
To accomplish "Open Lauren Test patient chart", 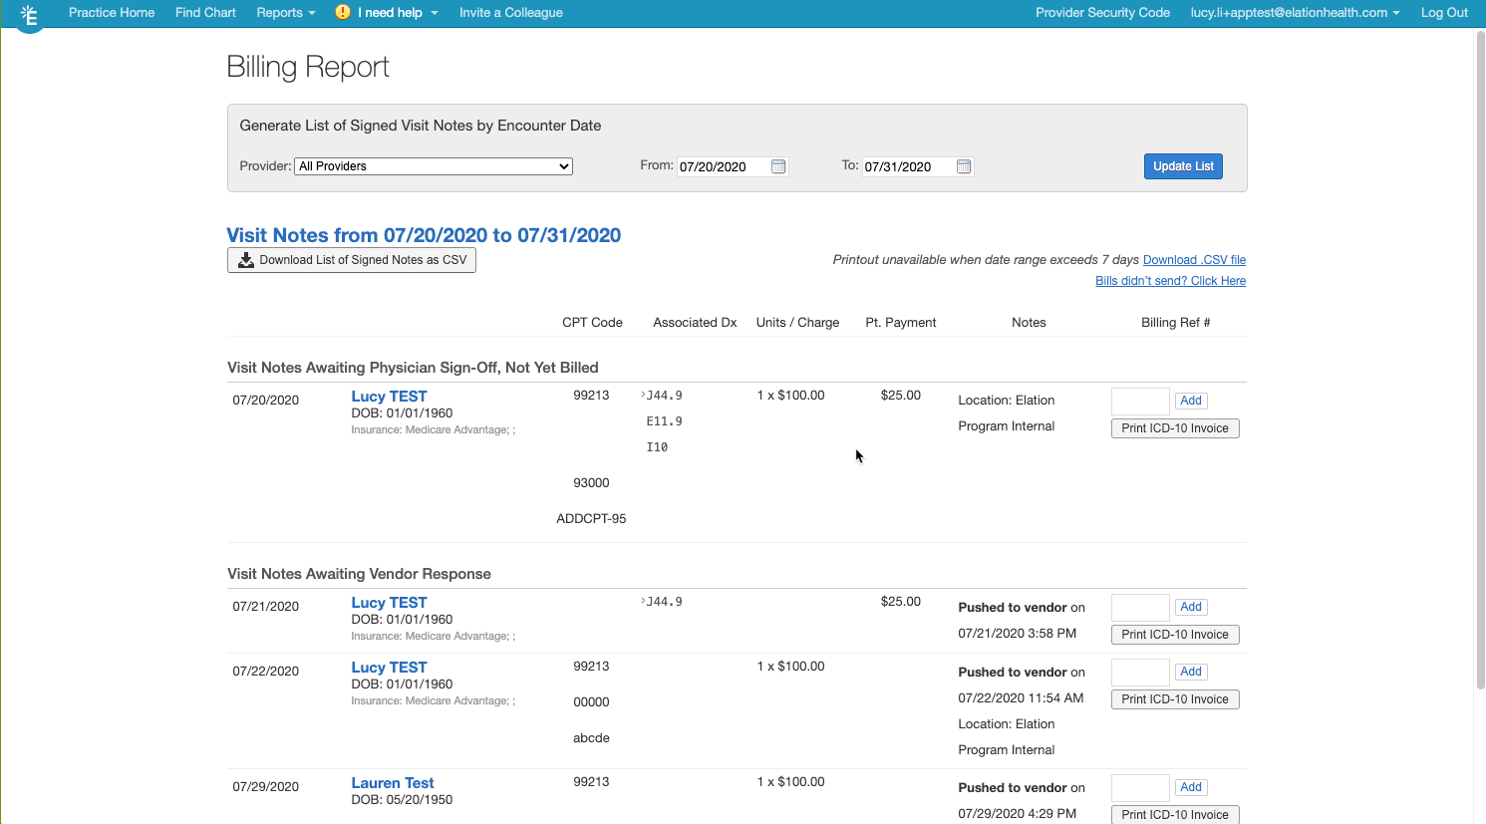I will pyautogui.click(x=393, y=783).
